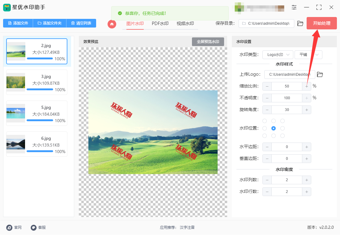
Task: Increase 水印行数 with plus button
Action: click(x=307, y=192)
